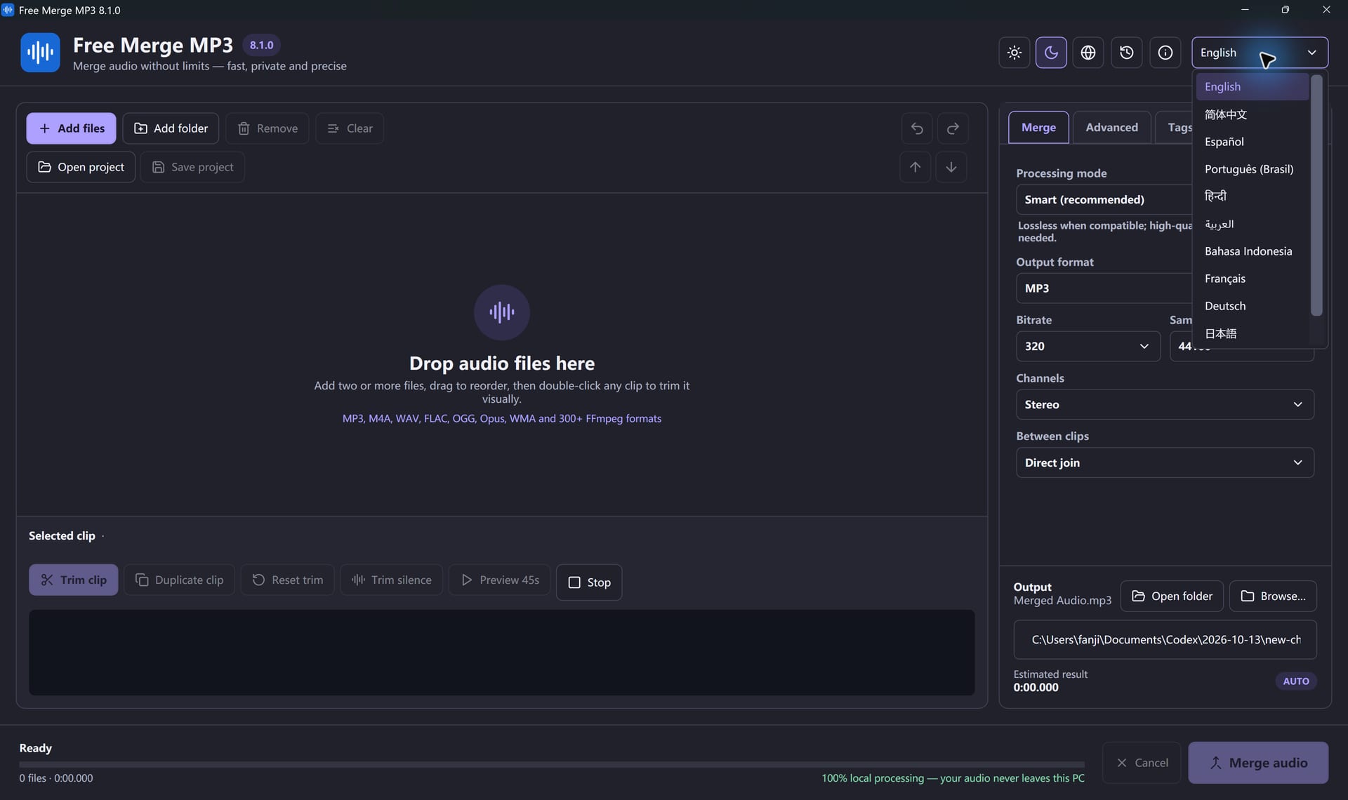This screenshot has height=800, width=1348.
Task: Save project button
Action: (x=192, y=167)
